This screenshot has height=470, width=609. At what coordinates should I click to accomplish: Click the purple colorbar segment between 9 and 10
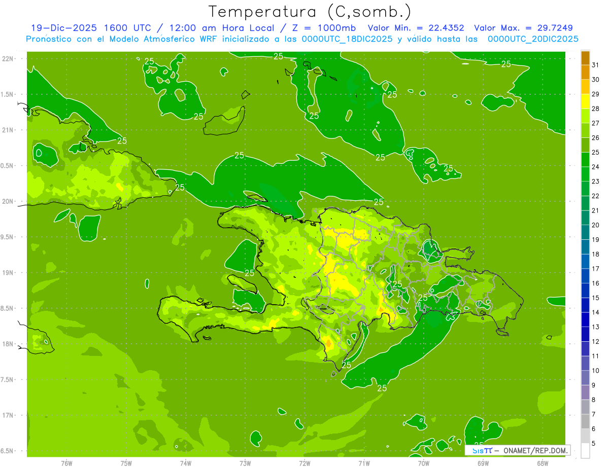pyautogui.click(x=585, y=378)
